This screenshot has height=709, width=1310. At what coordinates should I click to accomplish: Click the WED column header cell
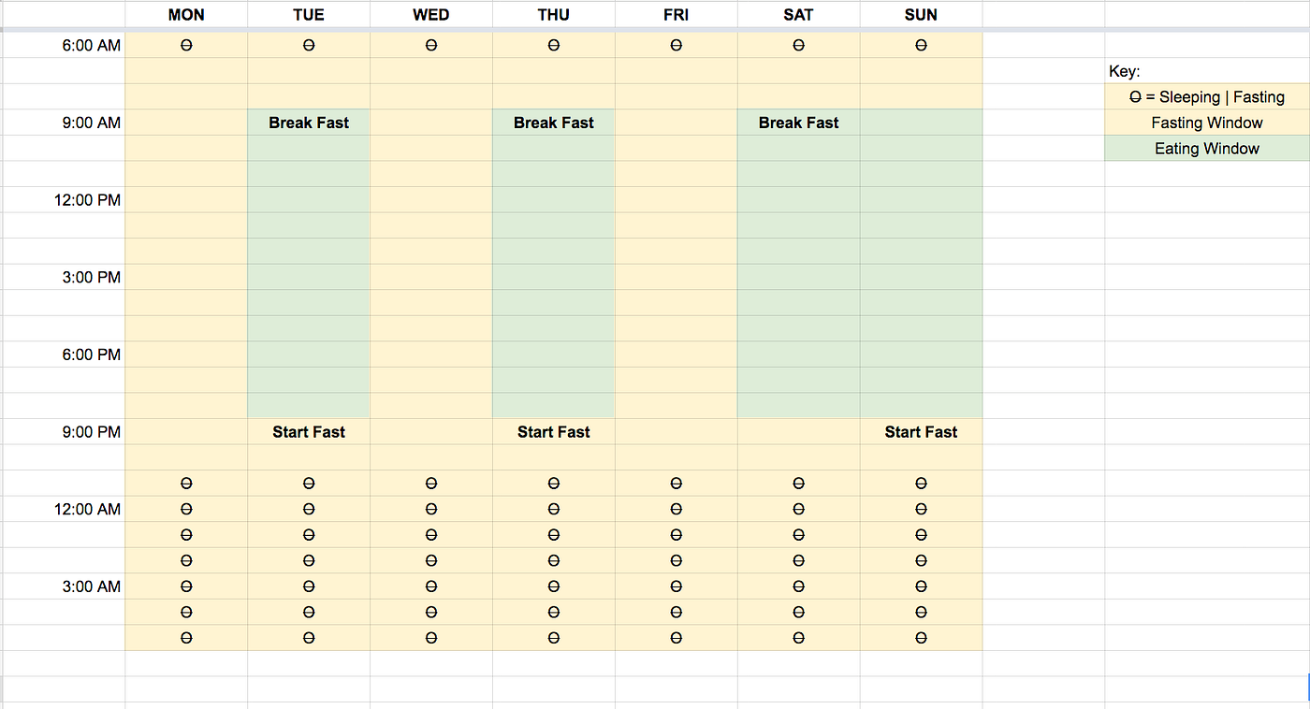point(430,15)
